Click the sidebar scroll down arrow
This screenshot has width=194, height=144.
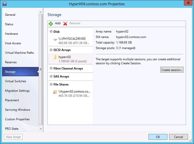click(41, 129)
